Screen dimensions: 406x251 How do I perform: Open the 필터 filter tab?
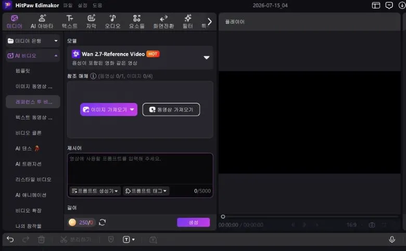click(188, 22)
